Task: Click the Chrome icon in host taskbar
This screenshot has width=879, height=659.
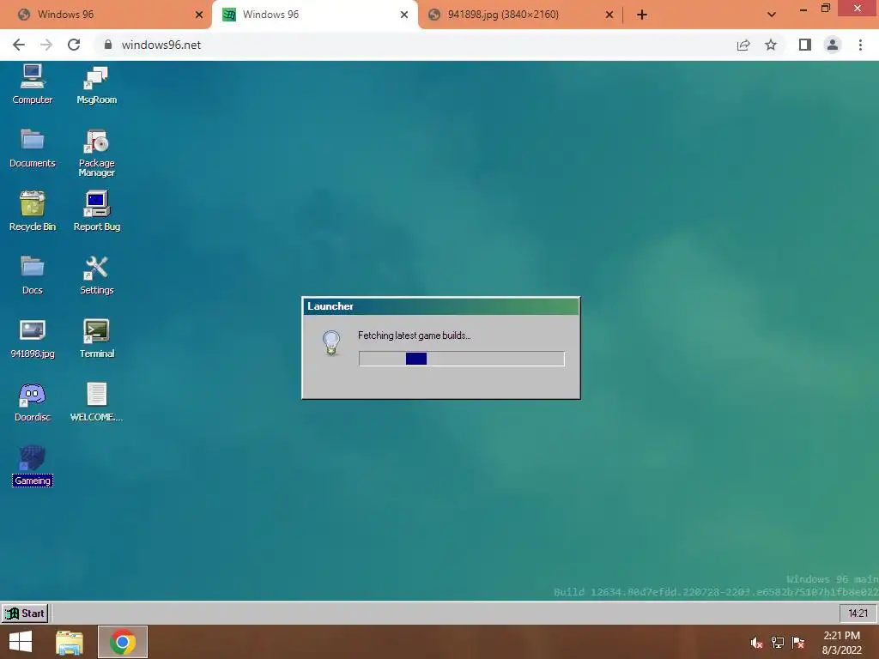Action: tap(123, 642)
